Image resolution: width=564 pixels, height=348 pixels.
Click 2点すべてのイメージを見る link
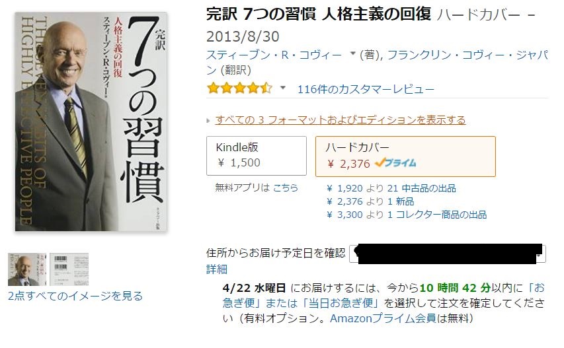[75, 296]
